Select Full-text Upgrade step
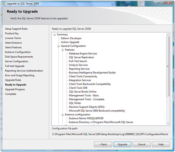Viewport: 175px width, 152px height. pos(15,66)
